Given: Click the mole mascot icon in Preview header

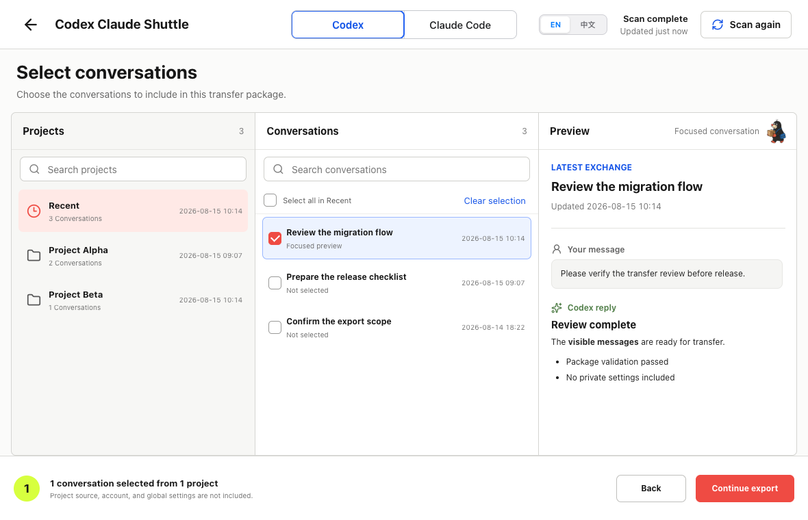Looking at the screenshot, I should (777, 131).
